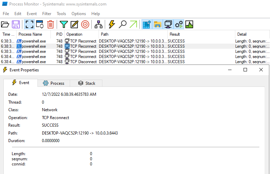Screen dimensions: 270x174
Task: Click the date value 12/7/2022 6:38:39.4635783 AM
Action: pyautogui.click(x=69, y=94)
